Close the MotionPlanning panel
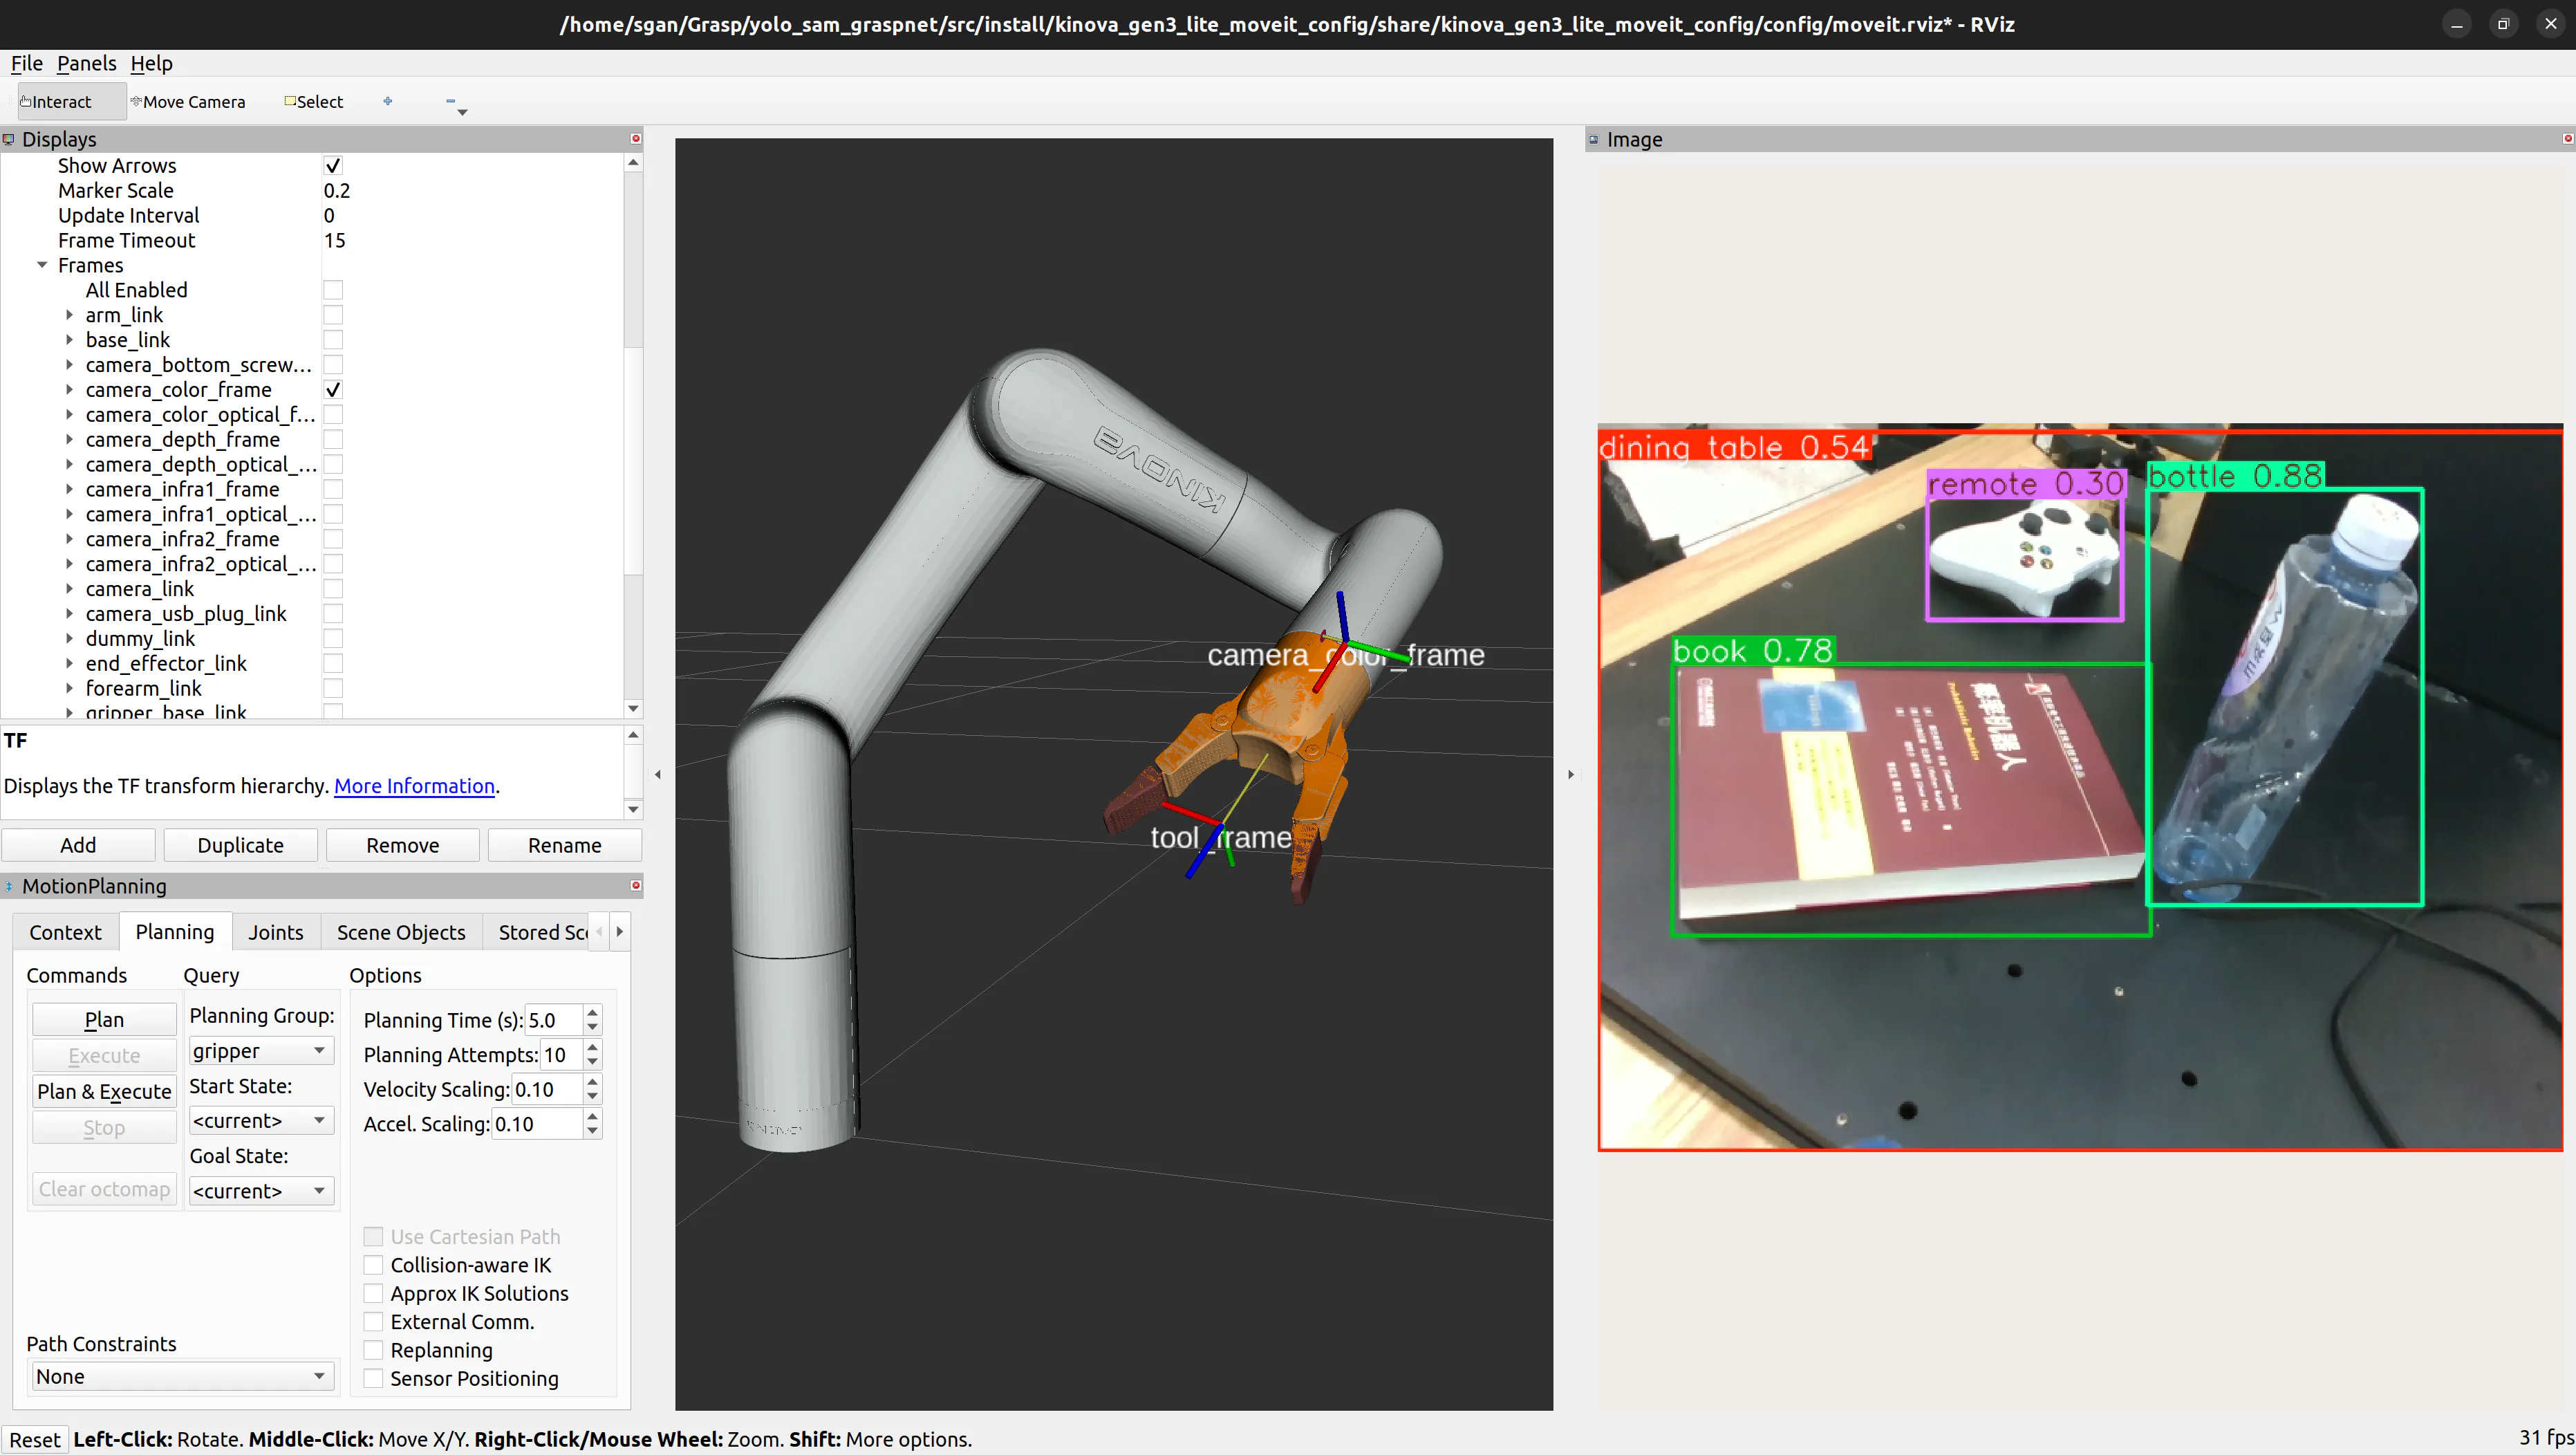Viewport: 2576px width, 1455px height. 635,885
